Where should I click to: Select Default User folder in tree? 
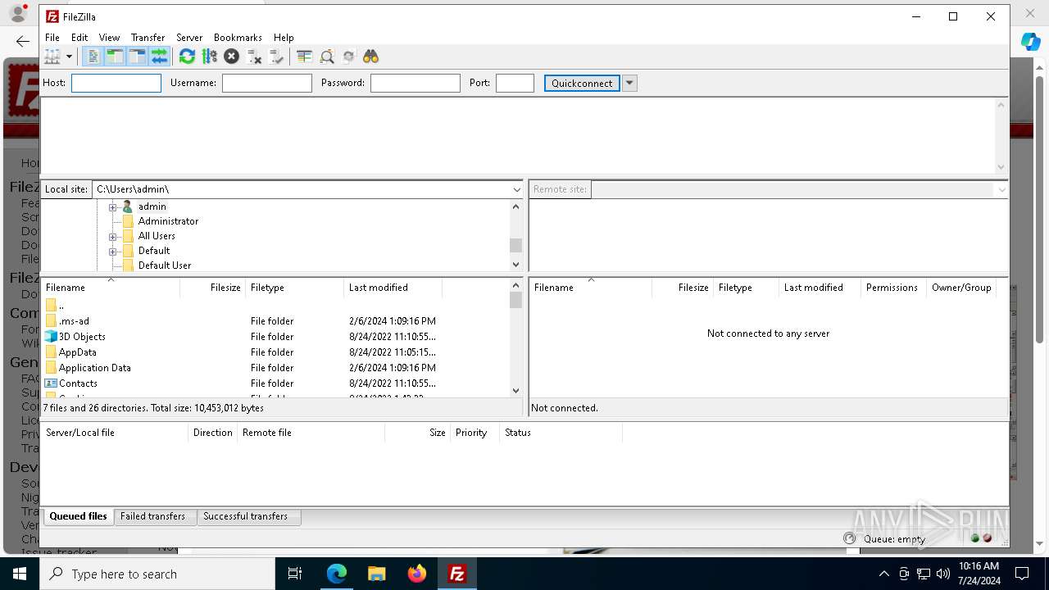165,265
